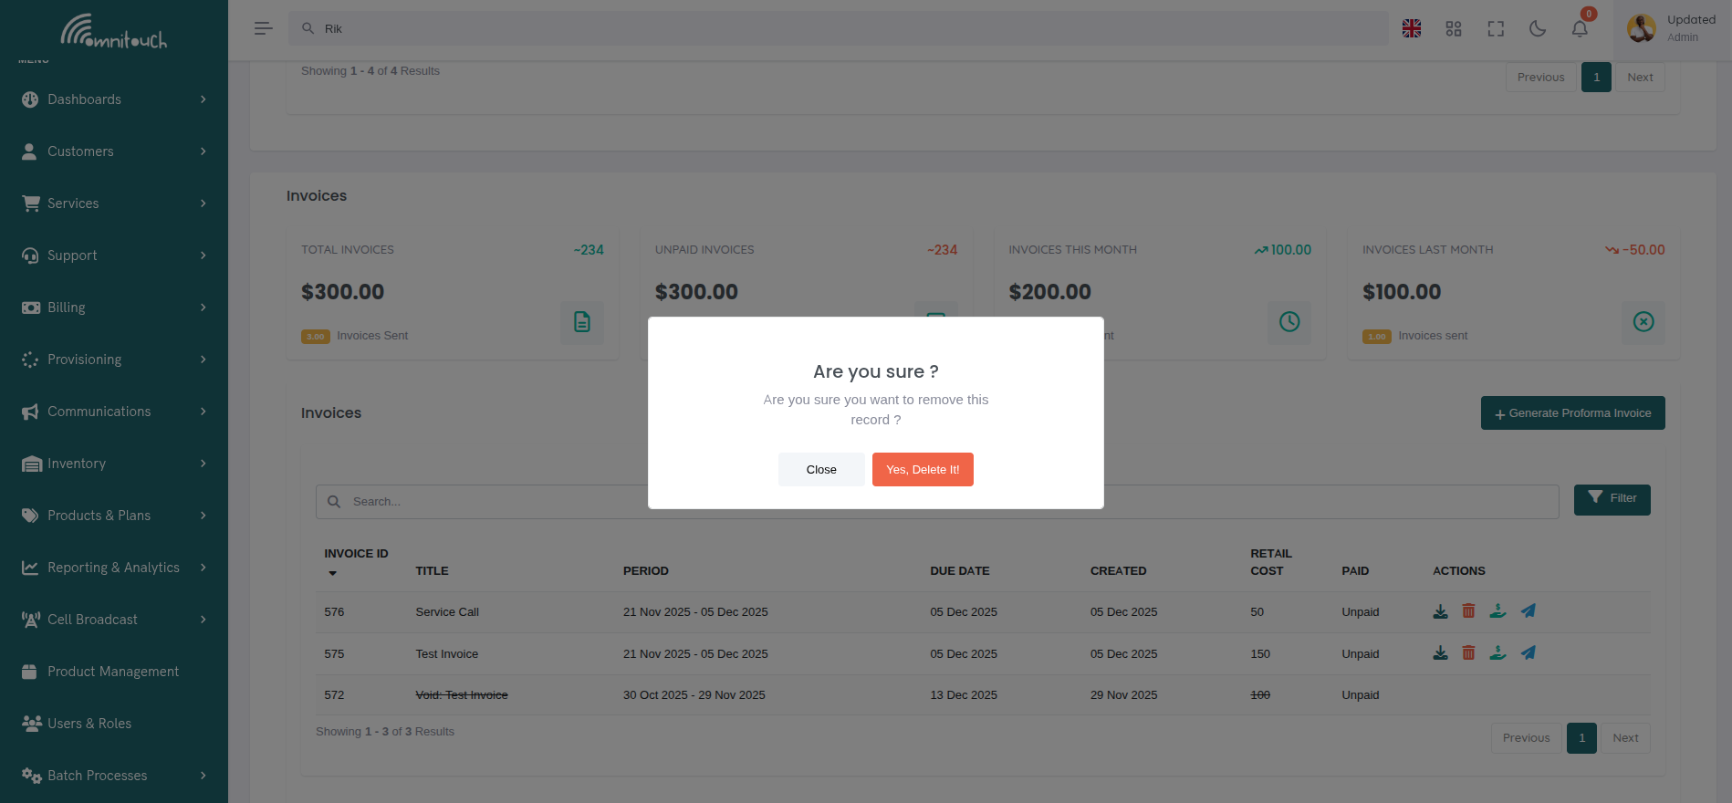Open the Dashboards menu item
Image resolution: width=1732 pixels, height=803 pixels.
85,99
